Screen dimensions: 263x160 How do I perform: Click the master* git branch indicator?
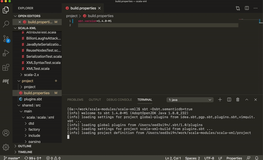[x=12, y=158]
